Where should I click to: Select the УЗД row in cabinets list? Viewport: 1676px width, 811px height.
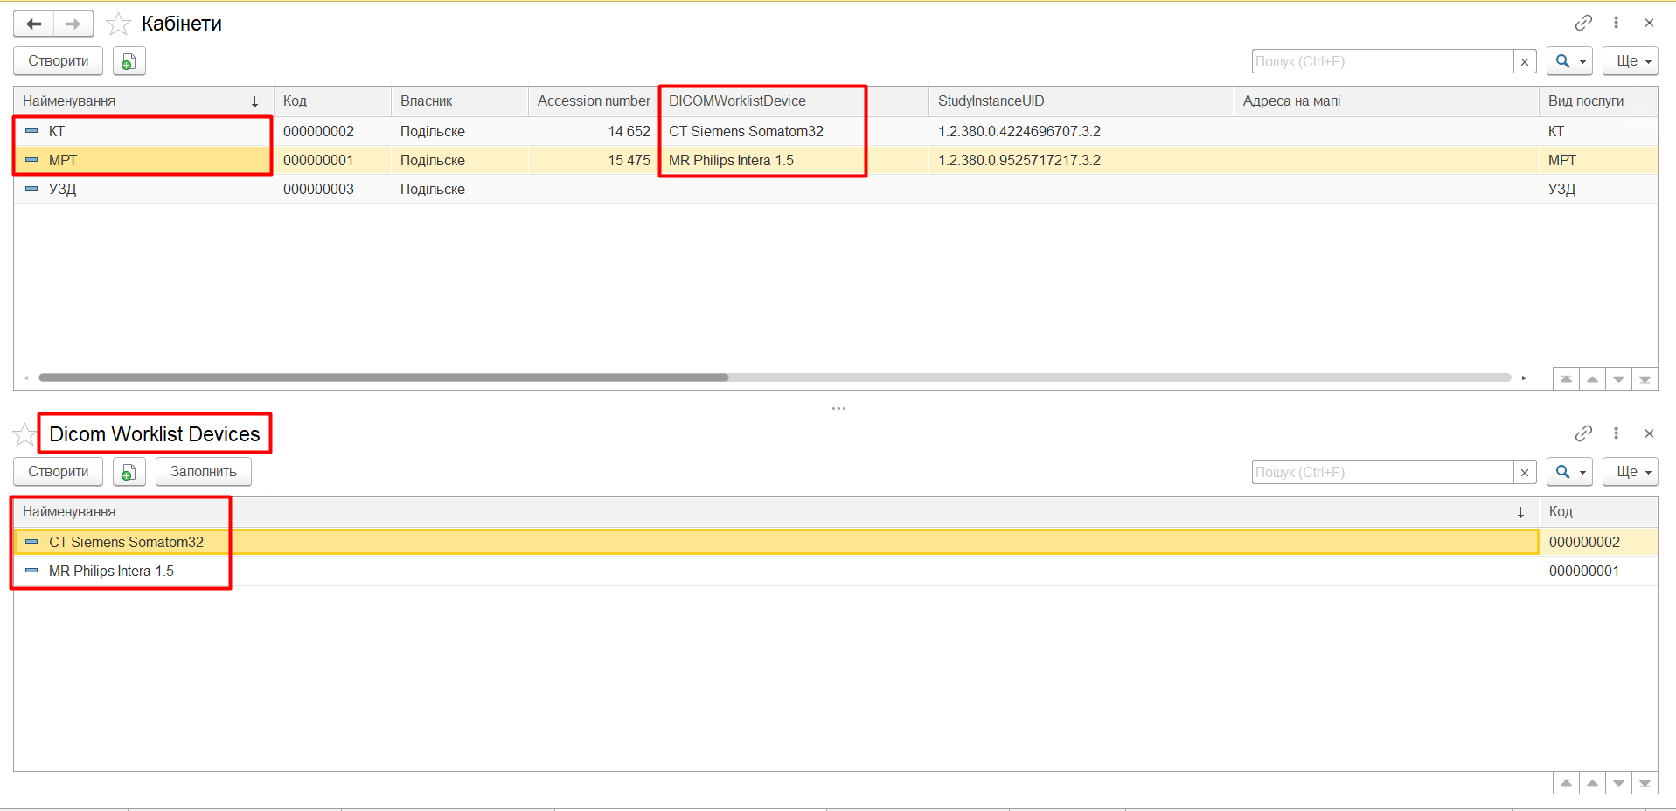tap(63, 189)
